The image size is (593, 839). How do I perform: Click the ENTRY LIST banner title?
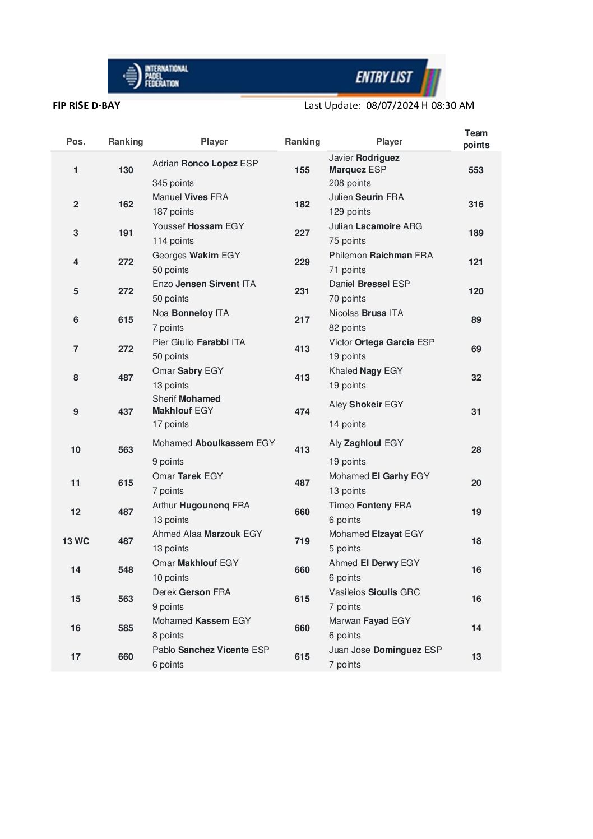(384, 77)
